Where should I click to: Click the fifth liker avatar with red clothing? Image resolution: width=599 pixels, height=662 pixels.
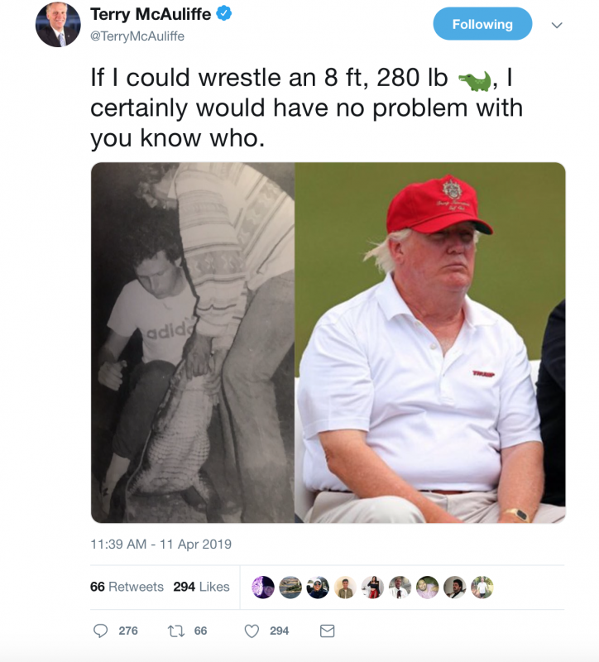372,588
